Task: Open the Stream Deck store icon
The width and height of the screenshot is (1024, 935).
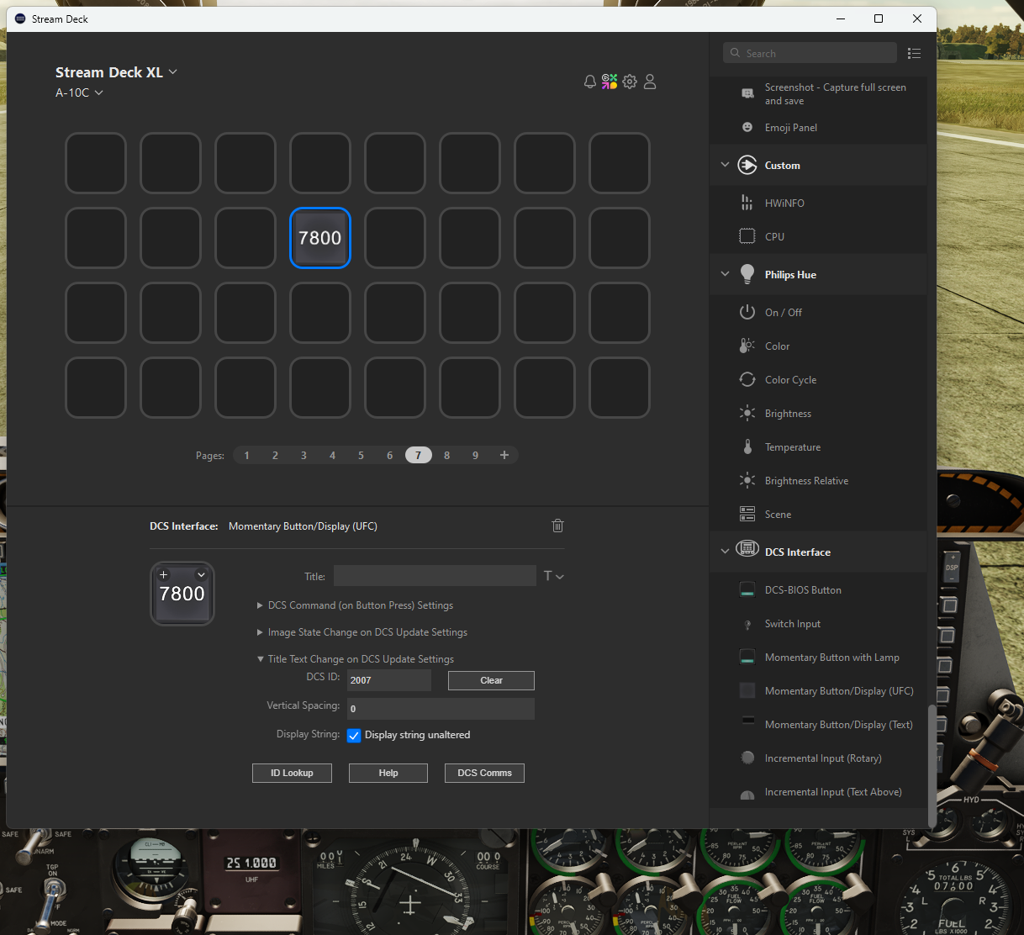Action: [610, 82]
